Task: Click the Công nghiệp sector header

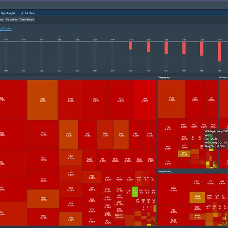Action: pyautogui.click(x=163, y=78)
